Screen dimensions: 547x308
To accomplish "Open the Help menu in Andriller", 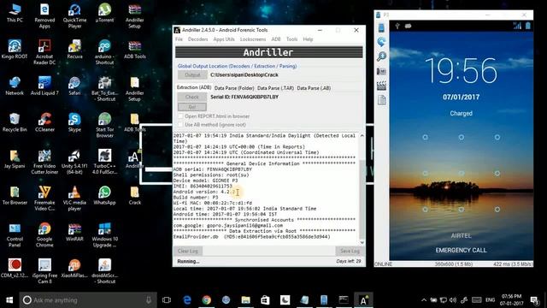I will tap(308, 39).
